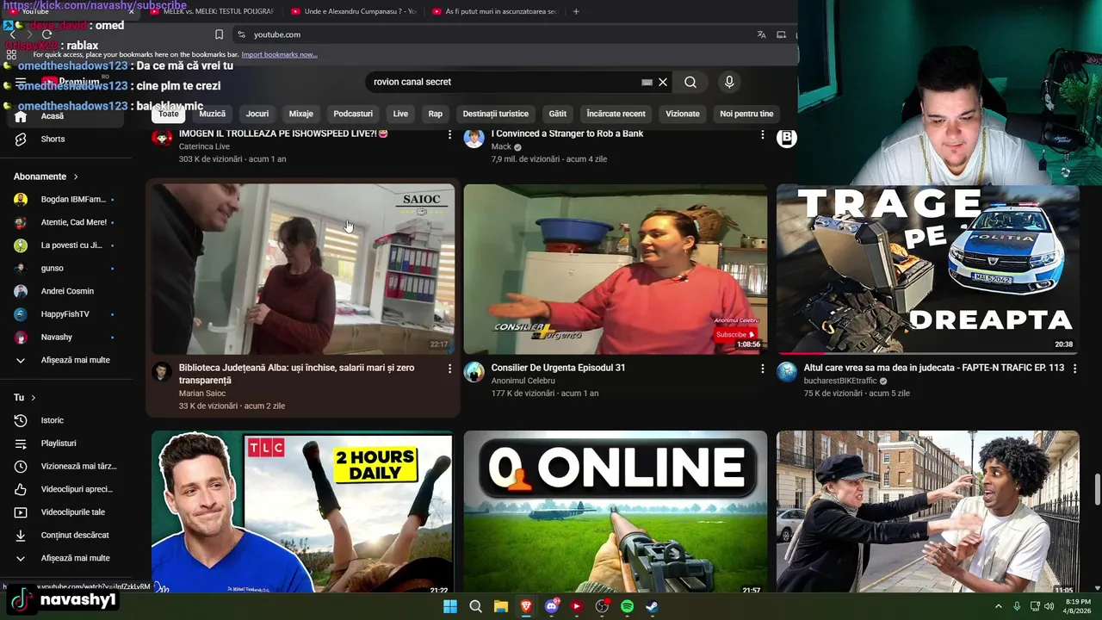Start voice search with the microphone icon
This screenshot has width=1102, height=620.
729,82
